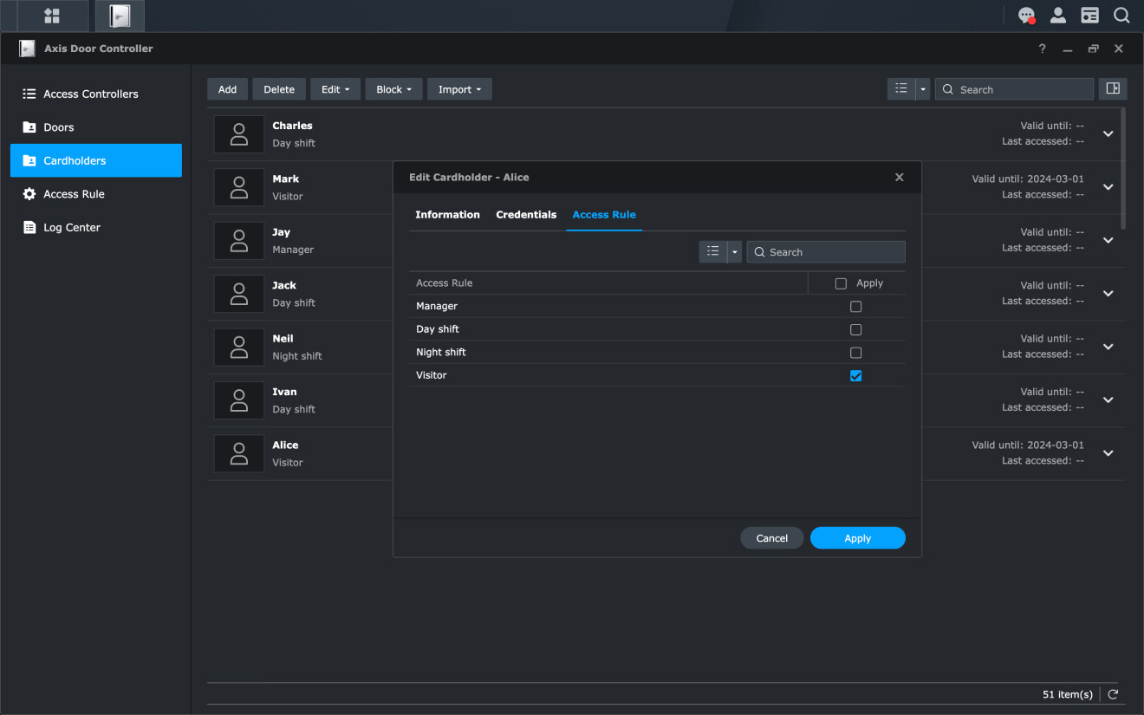Click the global search magnifier icon
1144x715 pixels.
(x=1121, y=16)
